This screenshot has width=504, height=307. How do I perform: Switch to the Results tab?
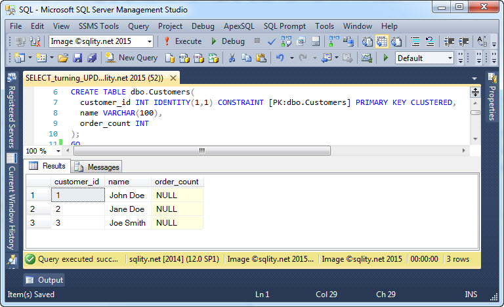[47, 166]
